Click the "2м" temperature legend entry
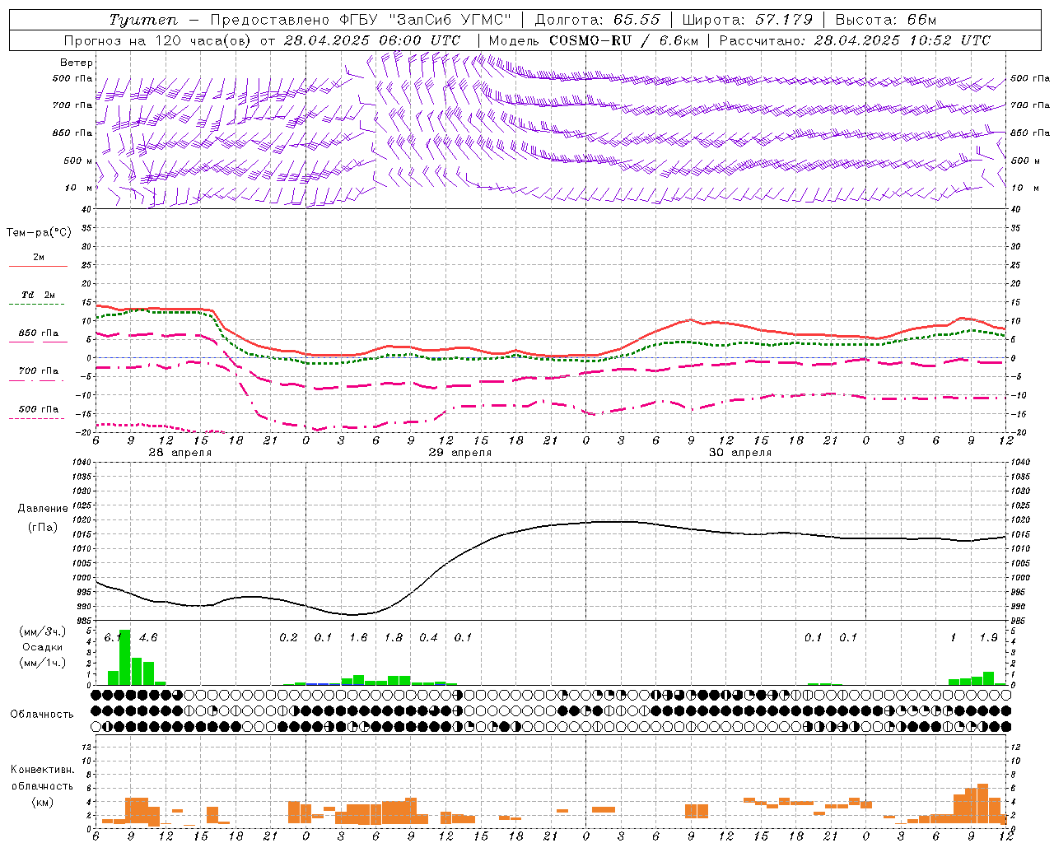This screenshot has height=843, width=1054. pyautogui.click(x=39, y=258)
